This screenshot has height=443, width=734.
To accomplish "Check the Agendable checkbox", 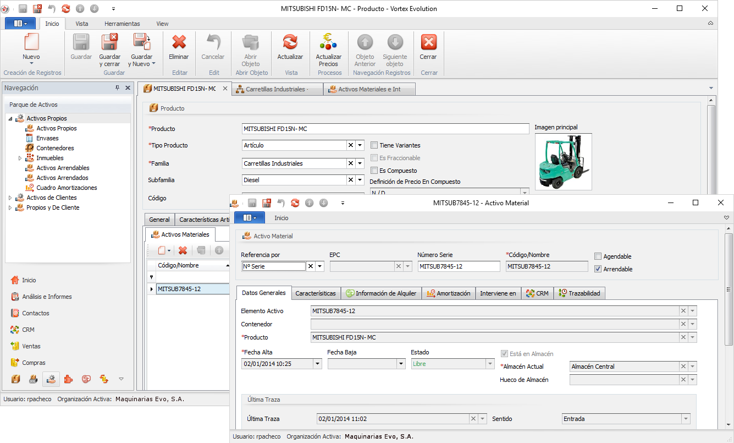I will point(598,256).
